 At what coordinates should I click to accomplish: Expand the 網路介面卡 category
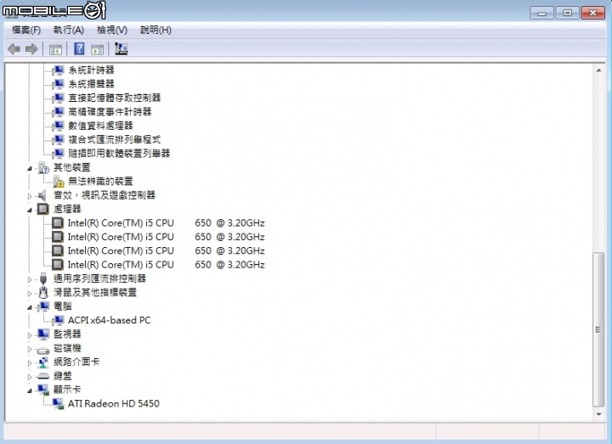[x=30, y=363]
